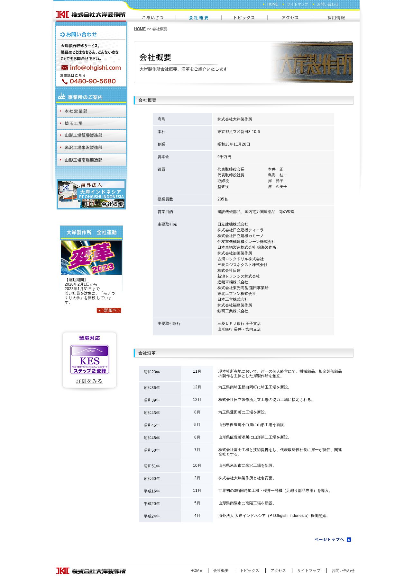Open HOME in the footer menu

click(x=196, y=571)
